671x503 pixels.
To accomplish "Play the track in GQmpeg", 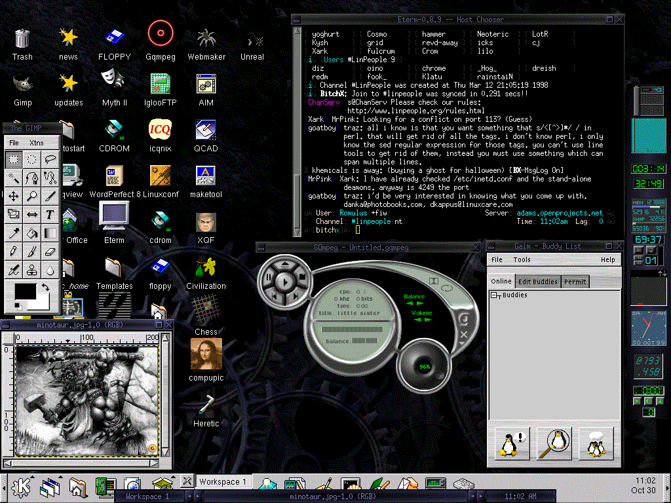I will pyautogui.click(x=284, y=282).
